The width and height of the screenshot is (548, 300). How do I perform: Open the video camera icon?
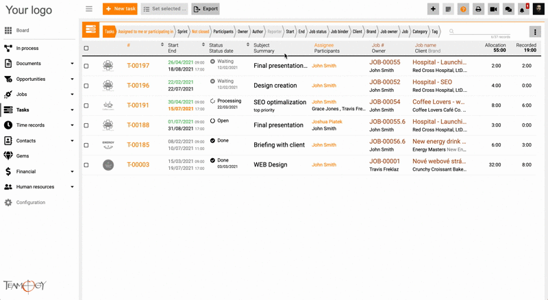(x=493, y=9)
